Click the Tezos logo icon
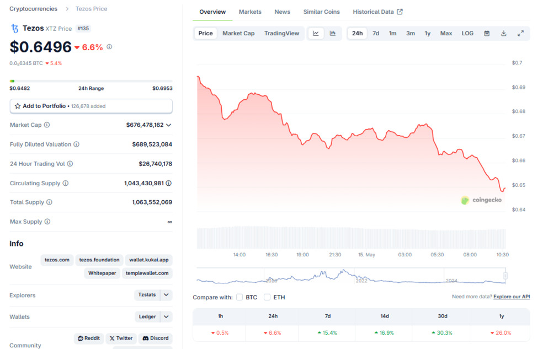This screenshot has height=349, width=543. pos(14,28)
